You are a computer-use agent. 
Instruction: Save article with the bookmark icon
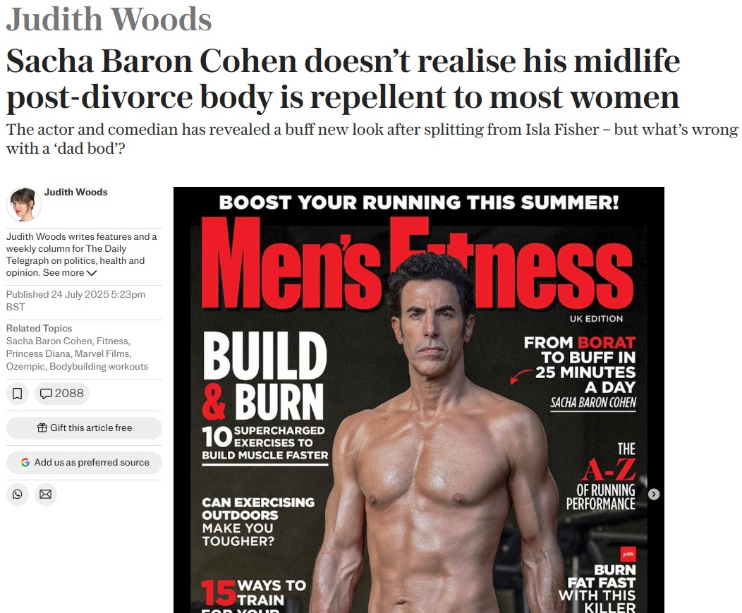pyautogui.click(x=18, y=394)
